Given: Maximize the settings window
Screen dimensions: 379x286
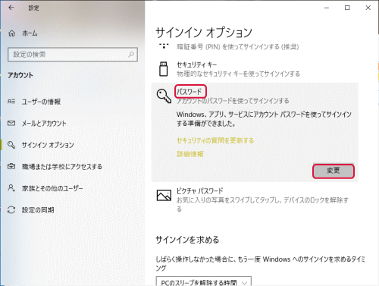Looking at the screenshot, I should coord(347,8).
